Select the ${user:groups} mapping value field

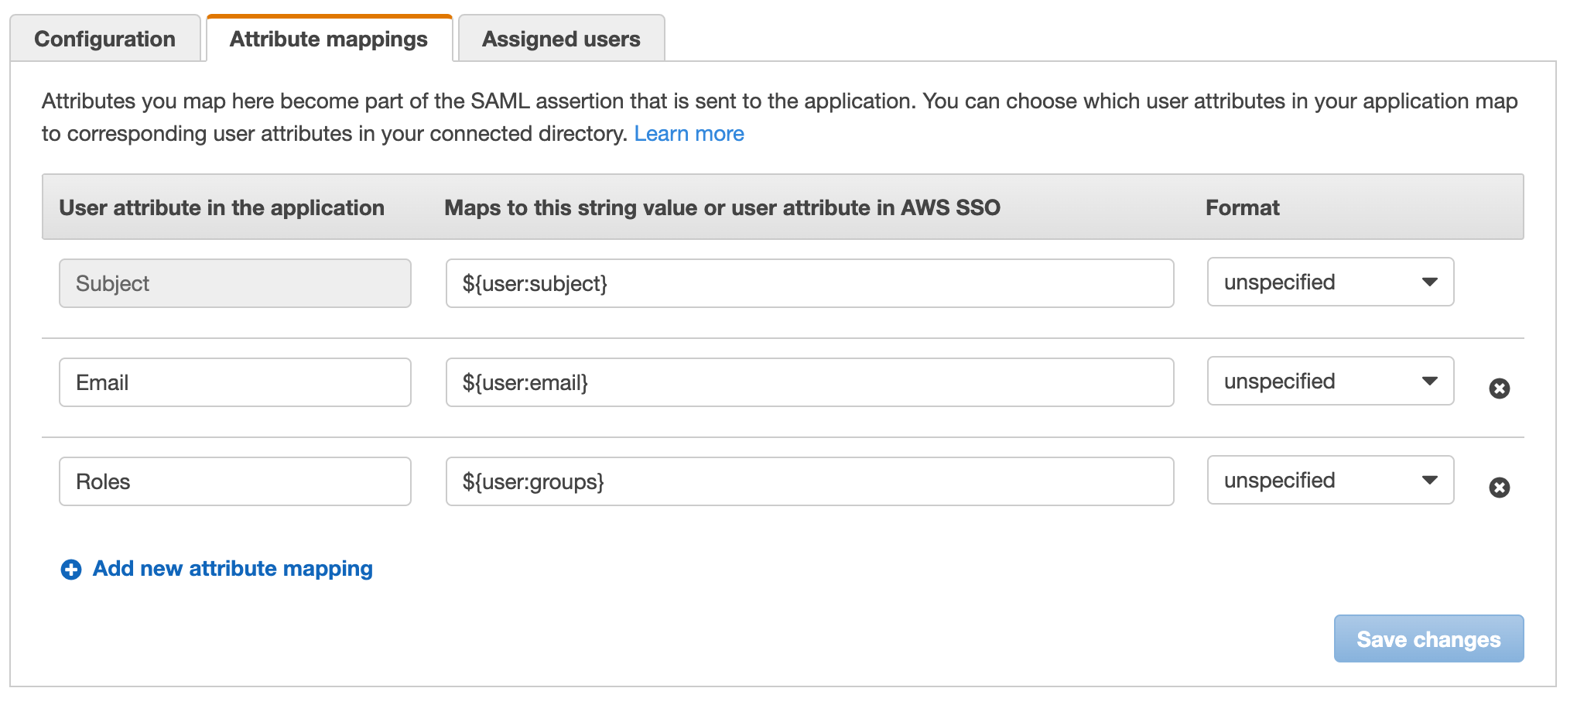tap(809, 481)
